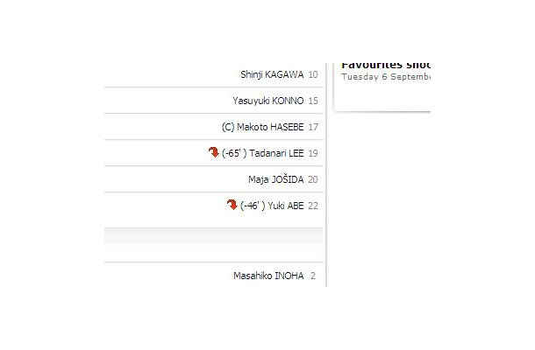Open captain Makoto HASEBE's name link

coord(270,127)
